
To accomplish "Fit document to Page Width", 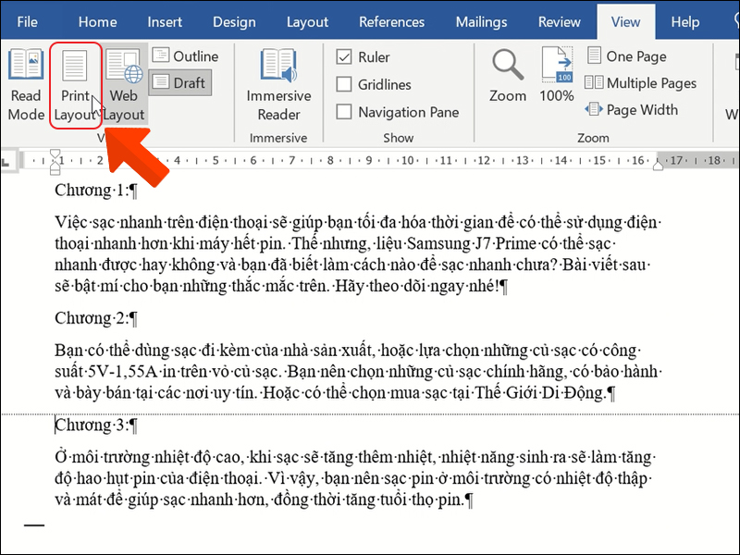I will (x=631, y=109).
